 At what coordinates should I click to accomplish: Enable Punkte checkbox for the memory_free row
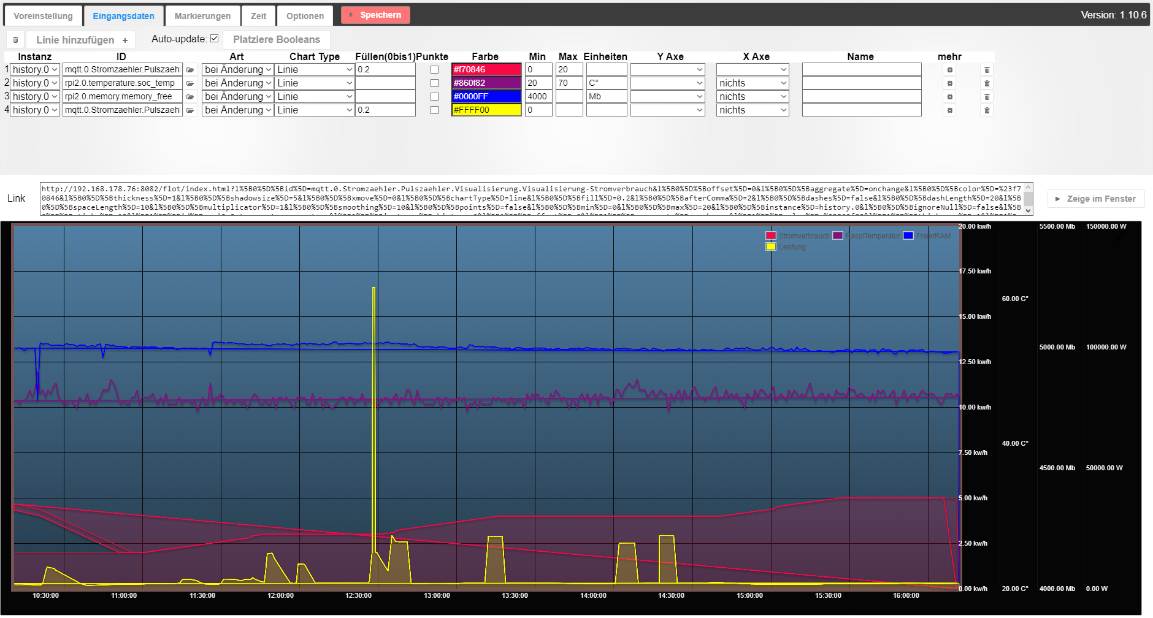pyautogui.click(x=434, y=97)
